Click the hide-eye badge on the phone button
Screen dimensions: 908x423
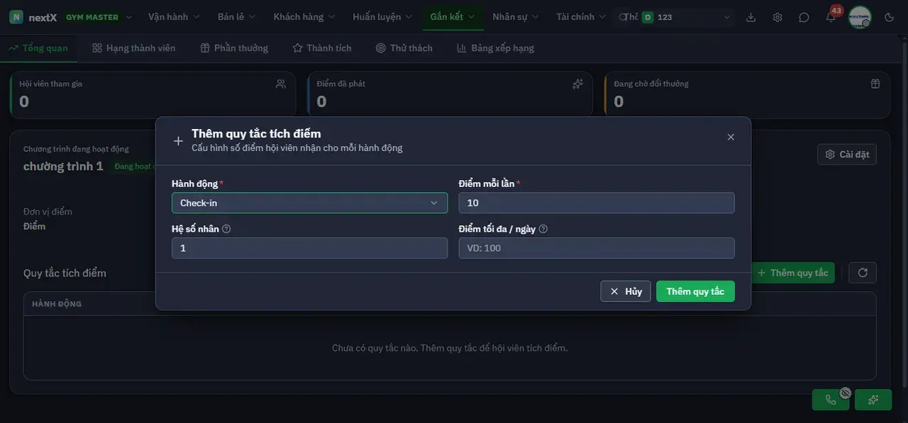click(845, 393)
